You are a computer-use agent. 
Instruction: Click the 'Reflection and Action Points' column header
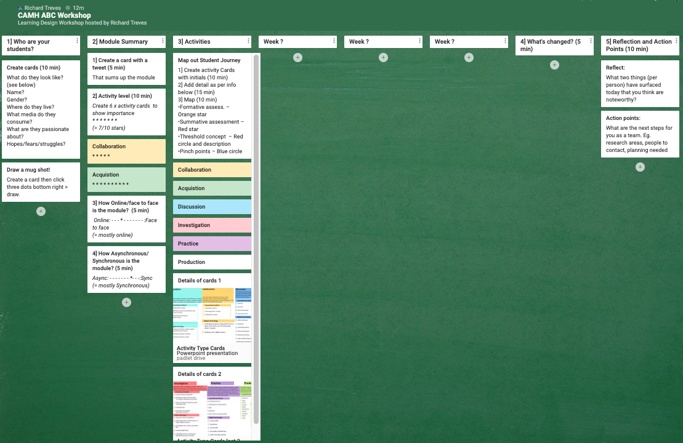639,46
